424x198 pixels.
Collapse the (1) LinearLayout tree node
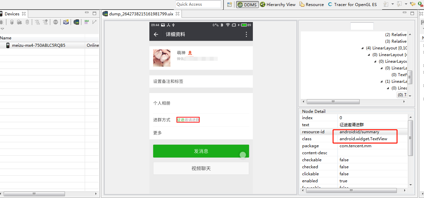[382, 81]
